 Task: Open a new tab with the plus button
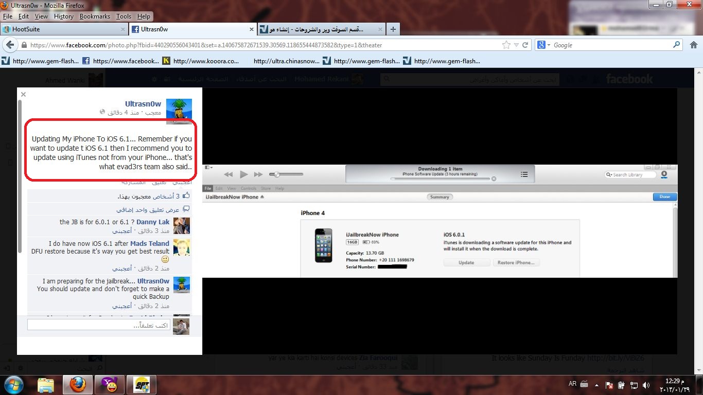393,29
